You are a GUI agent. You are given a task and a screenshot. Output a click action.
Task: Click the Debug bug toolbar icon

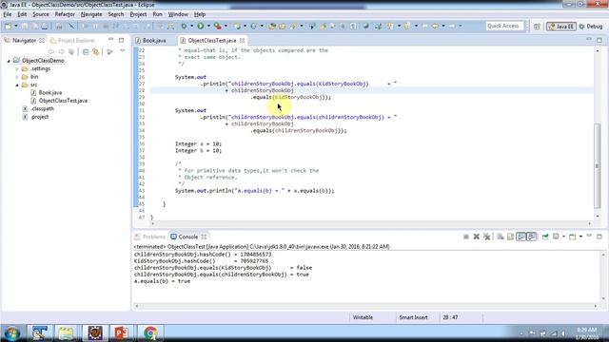point(184,26)
